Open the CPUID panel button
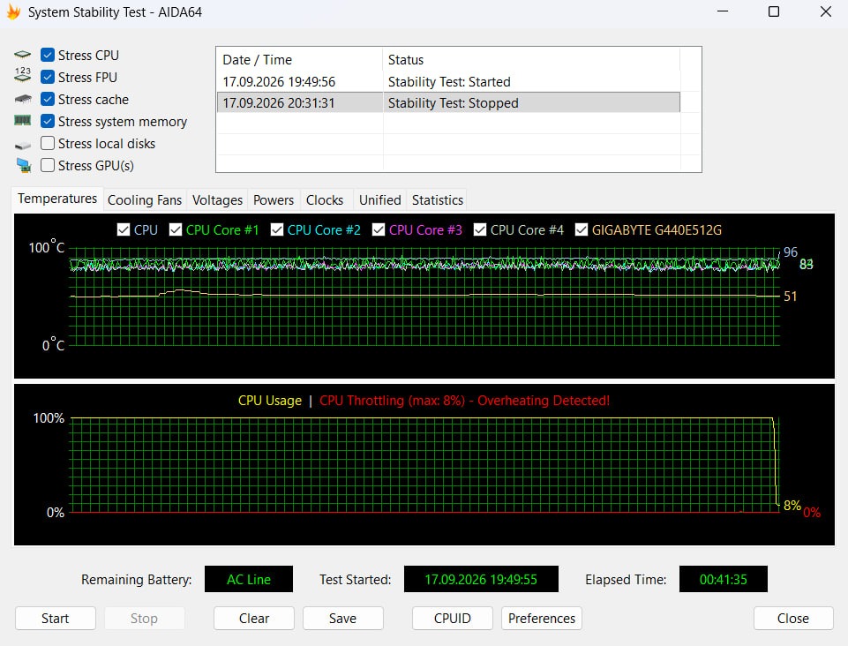Image resolution: width=848 pixels, height=646 pixels. pos(452,619)
